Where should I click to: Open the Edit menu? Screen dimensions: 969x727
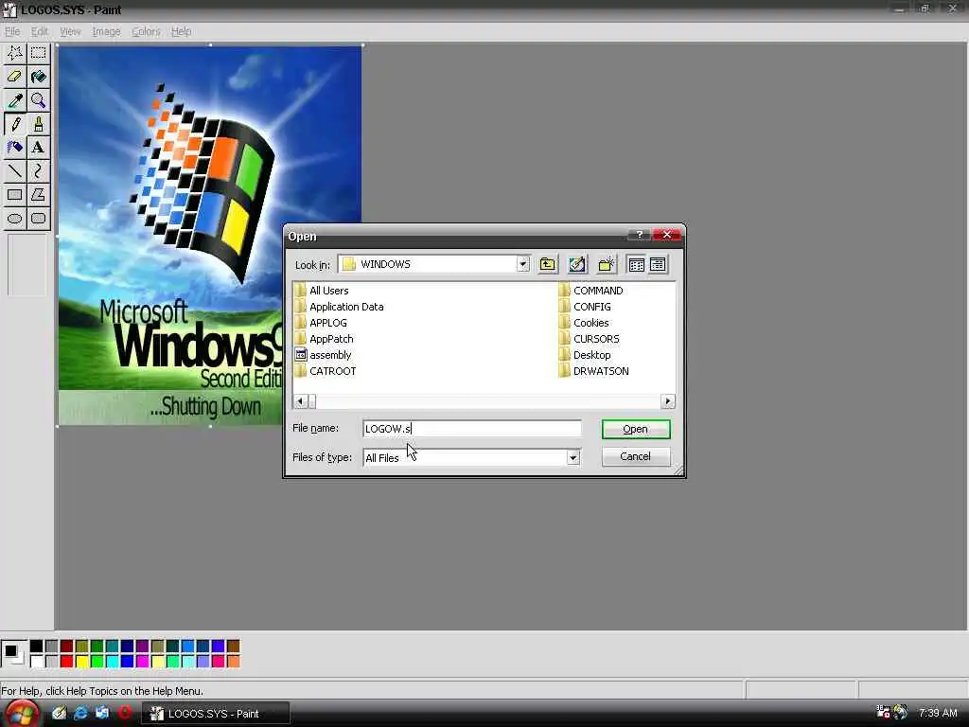point(40,31)
